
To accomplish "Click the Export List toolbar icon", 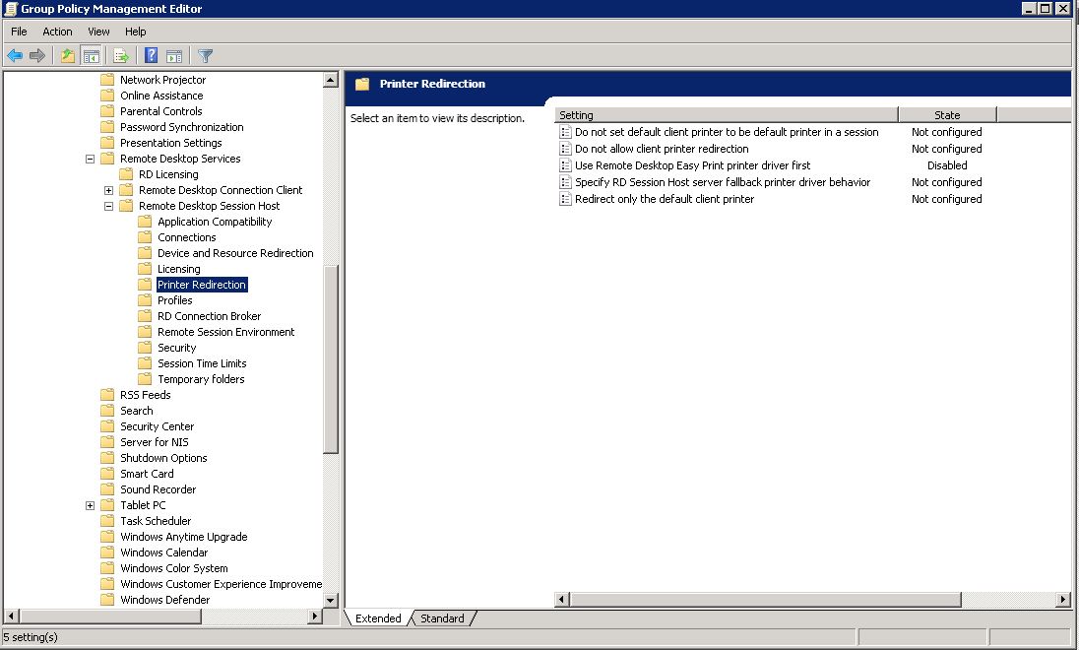I will (x=121, y=56).
